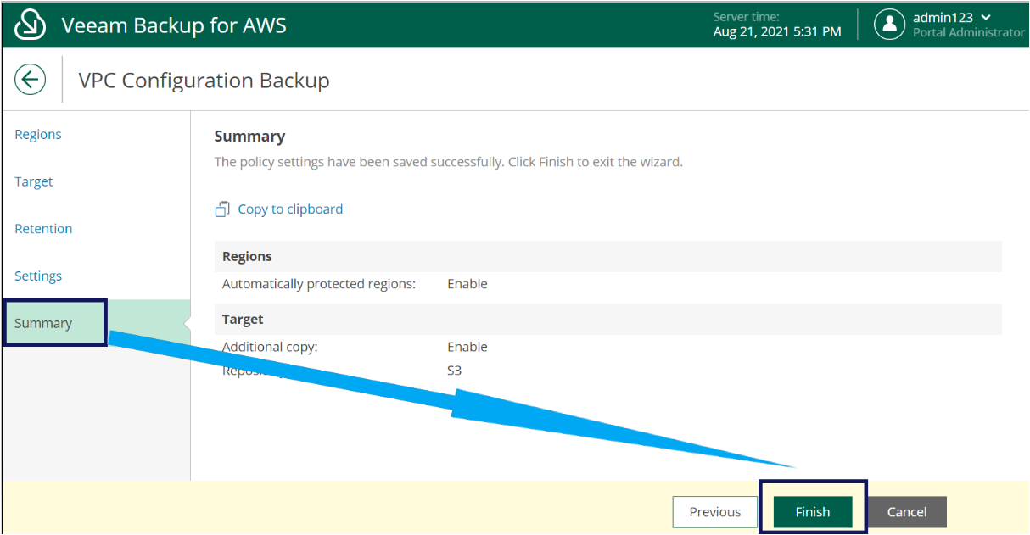Go back using the circled arrow icon
1030x535 pixels.
click(x=30, y=81)
